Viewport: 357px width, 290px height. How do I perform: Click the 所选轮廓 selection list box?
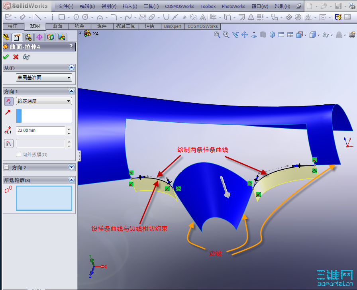(44, 198)
